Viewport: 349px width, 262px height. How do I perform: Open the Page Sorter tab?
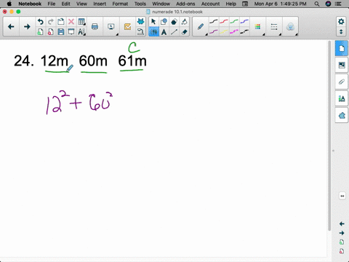342,49
